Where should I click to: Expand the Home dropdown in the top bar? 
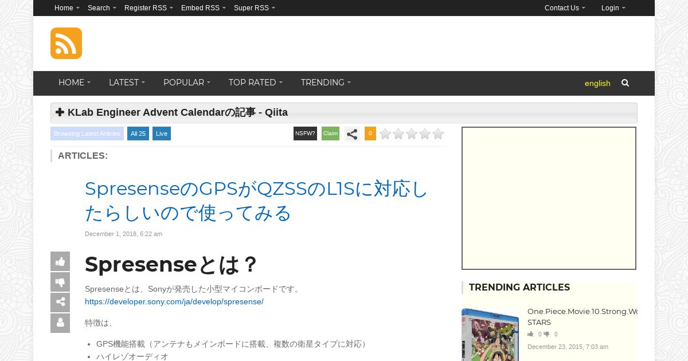(67, 8)
